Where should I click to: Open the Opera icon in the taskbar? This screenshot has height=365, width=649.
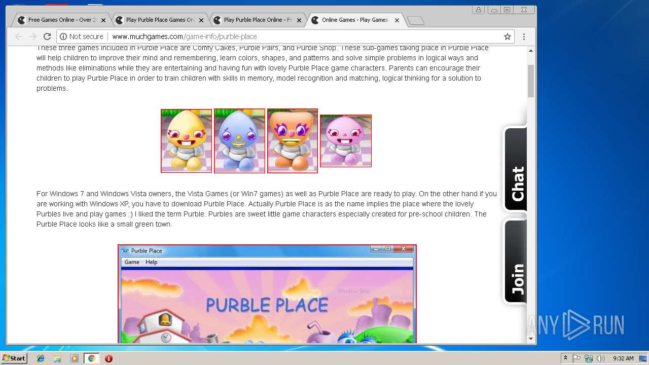109,358
